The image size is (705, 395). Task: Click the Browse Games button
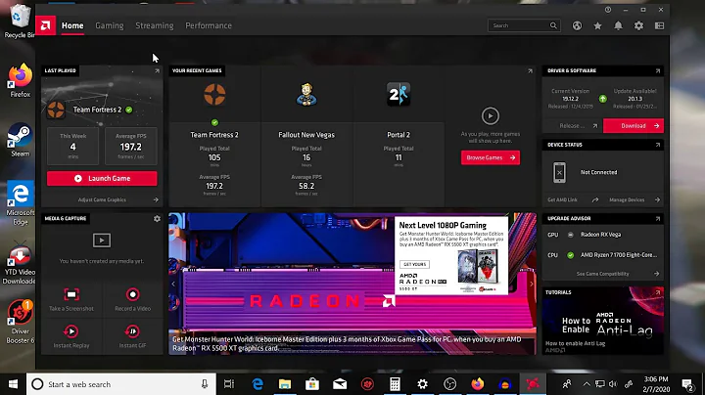point(491,157)
